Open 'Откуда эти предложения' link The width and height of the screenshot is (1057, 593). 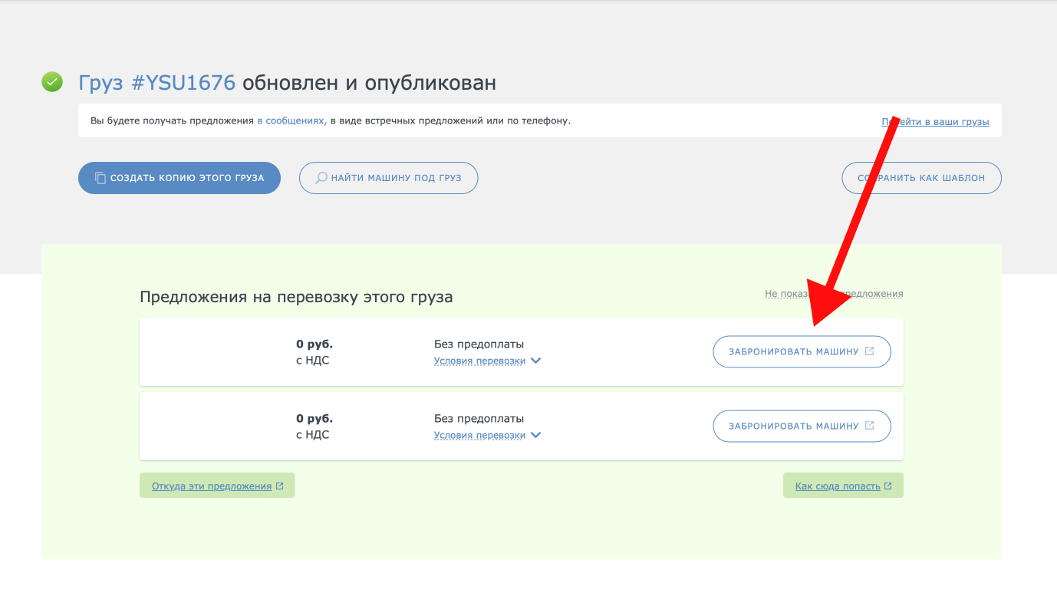(x=212, y=486)
